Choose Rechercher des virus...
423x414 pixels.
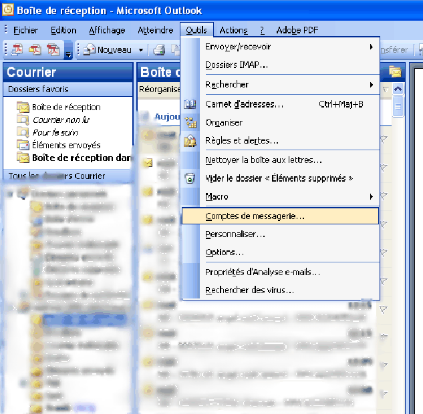tap(281, 290)
